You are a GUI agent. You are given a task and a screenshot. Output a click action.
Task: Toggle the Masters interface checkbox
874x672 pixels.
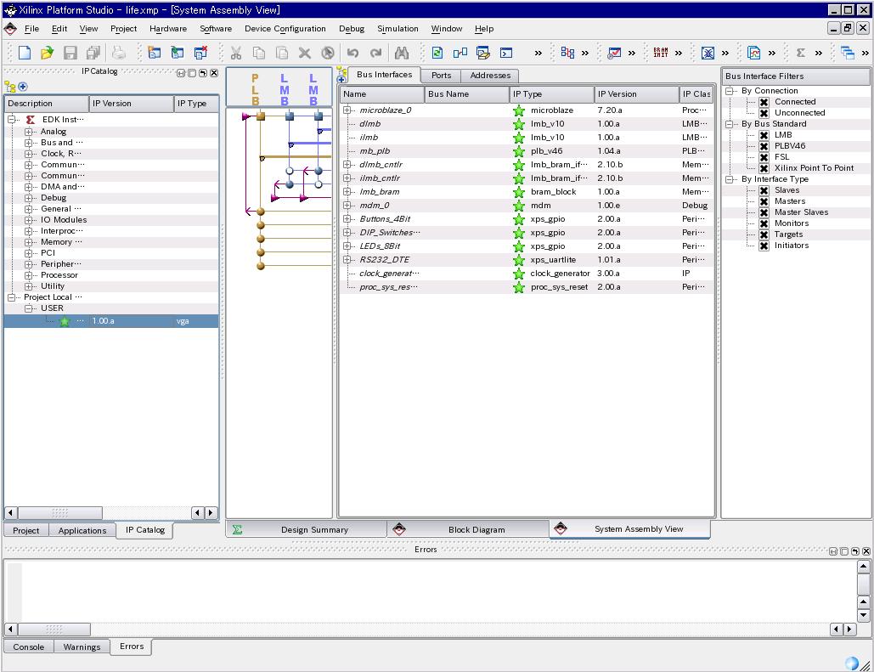tap(764, 201)
